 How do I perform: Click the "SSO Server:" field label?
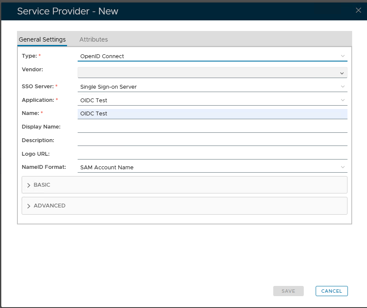coord(37,87)
